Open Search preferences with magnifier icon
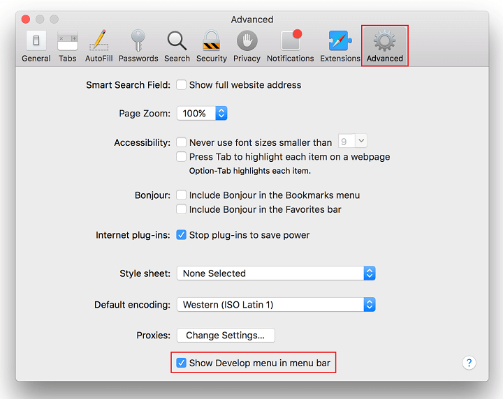 (x=177, y=46)
